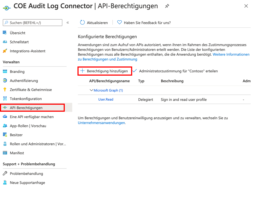The image size is (255, 197).
Task: Open Besitzer in the sidebar
Action: tap(16, 135)
